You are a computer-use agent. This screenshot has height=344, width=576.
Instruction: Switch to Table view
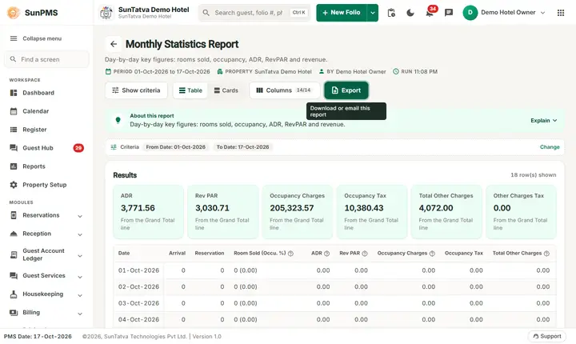190,90
